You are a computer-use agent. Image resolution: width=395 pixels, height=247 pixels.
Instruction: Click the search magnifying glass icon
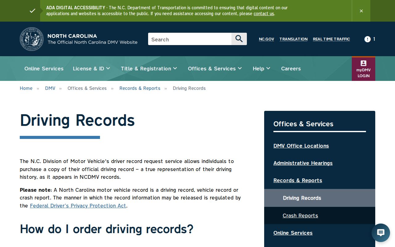[239, 39]
